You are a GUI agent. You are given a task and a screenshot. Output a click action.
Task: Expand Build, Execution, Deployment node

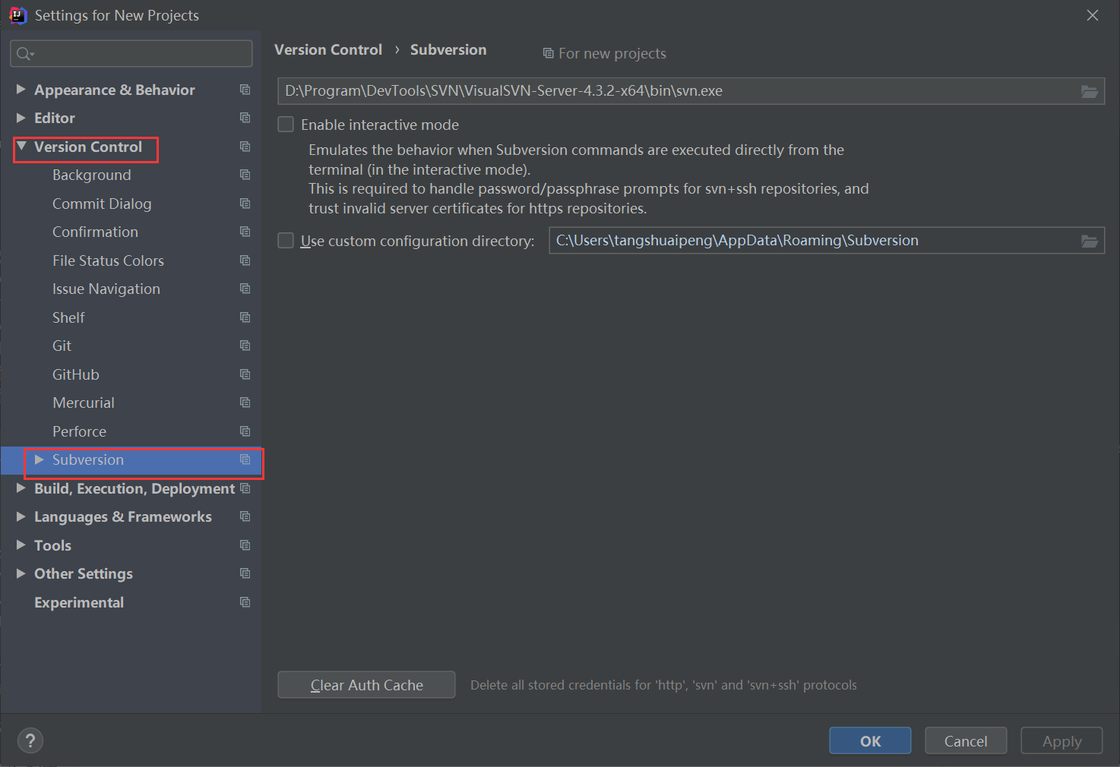tap(21, 488)
